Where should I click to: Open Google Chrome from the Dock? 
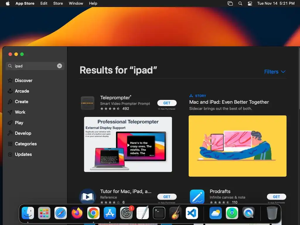pyautogui.click(x=93, y=213)
